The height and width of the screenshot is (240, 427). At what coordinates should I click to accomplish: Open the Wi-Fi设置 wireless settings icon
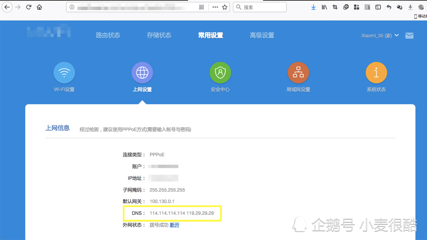coord(64,72)
